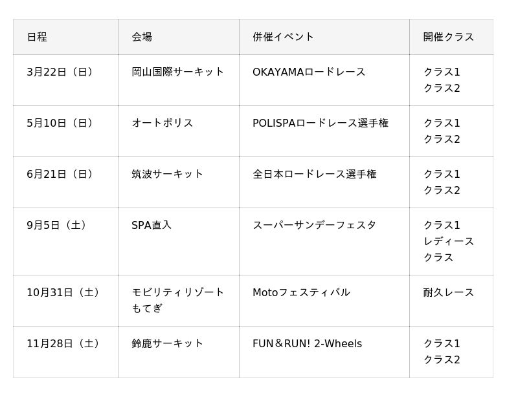Click the 3月22日（日） date cell
This screenshot has height=397, width=518.
pyautogui.click(x=62, y=72)
